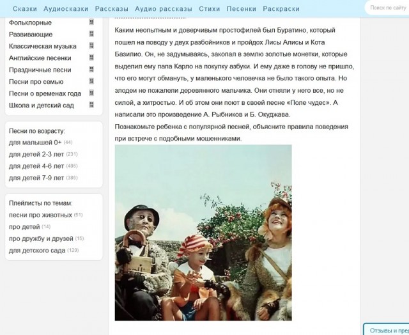Click the grid icon beside Фольклорные
Viewport: 409px width, 335px height.
pos(91,22)
